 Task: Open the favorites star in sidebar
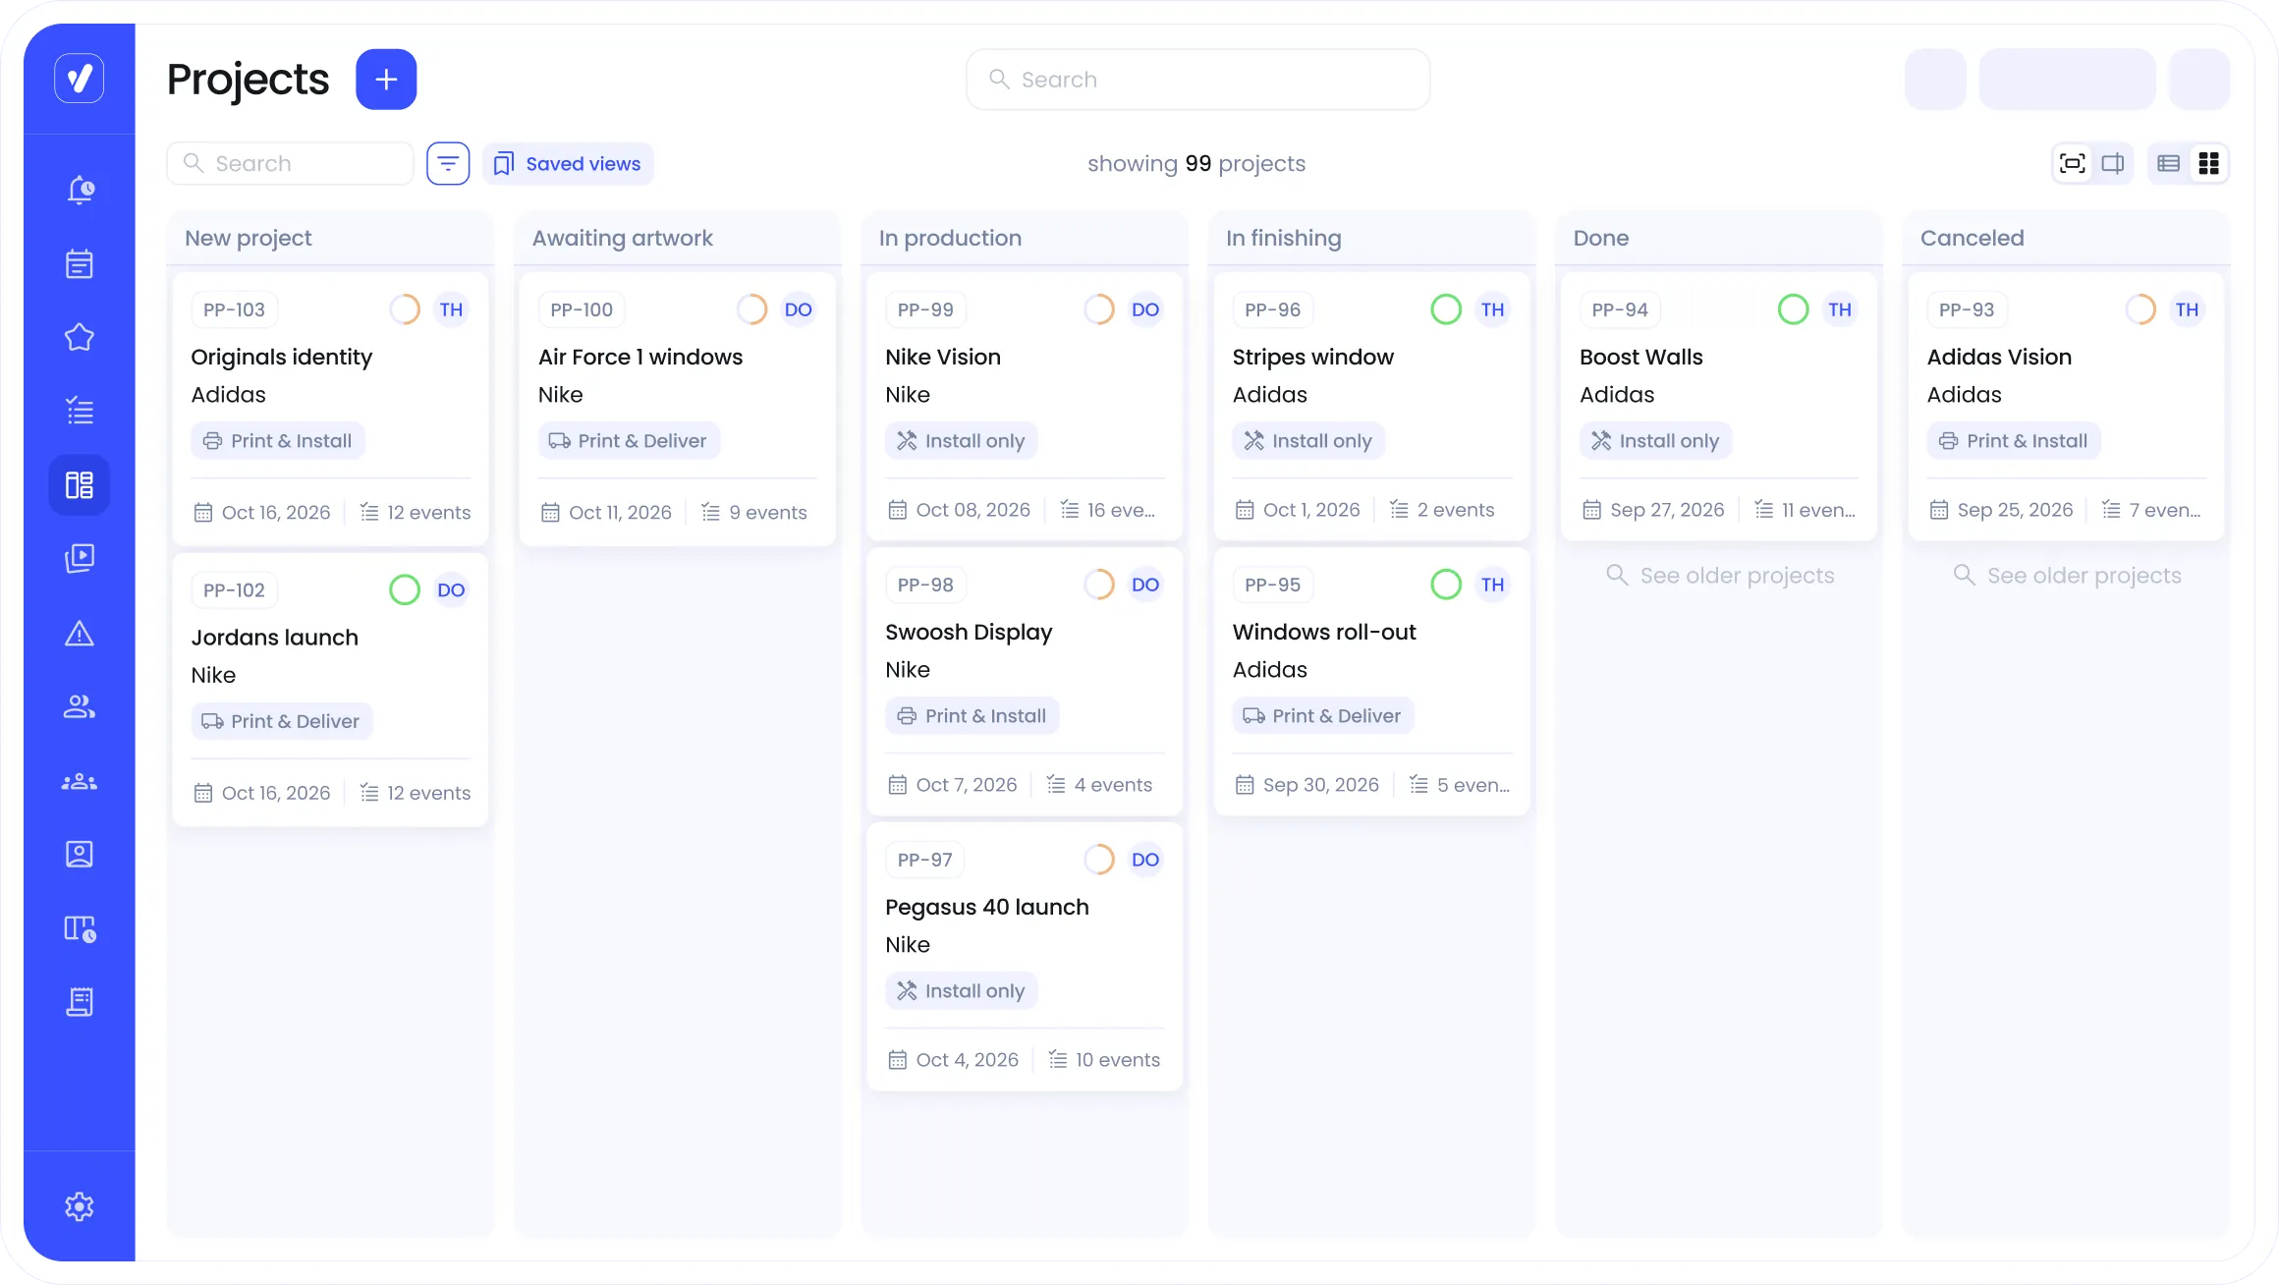point(80,337)
